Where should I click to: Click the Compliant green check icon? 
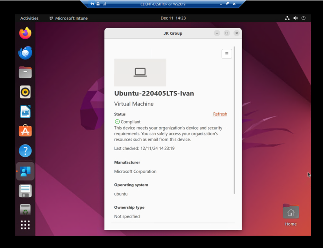pyautogui.click(x=117, y=122)
